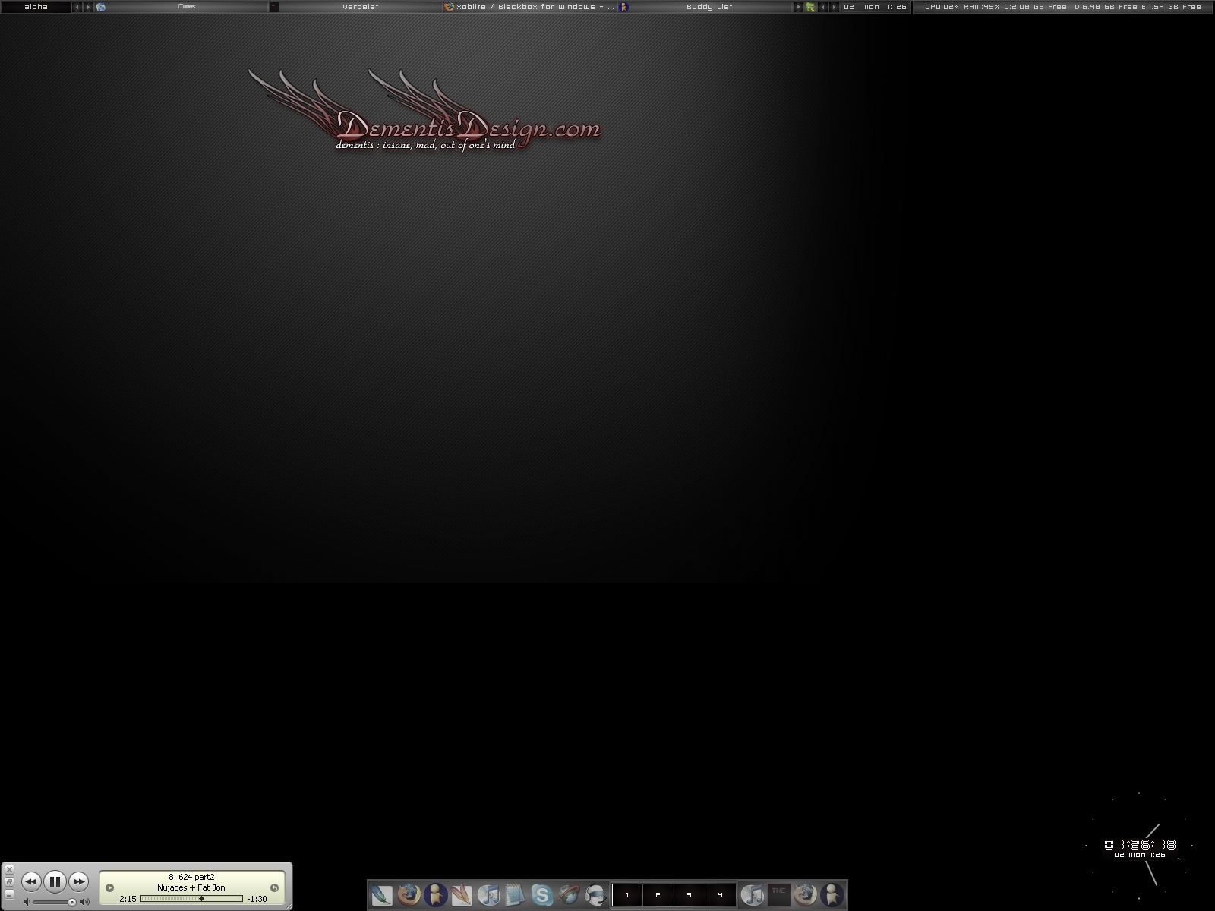Select the Verdelet task in the top taskbar
Viewport: 1215px width, 911px height.
(x=355, y=7)
